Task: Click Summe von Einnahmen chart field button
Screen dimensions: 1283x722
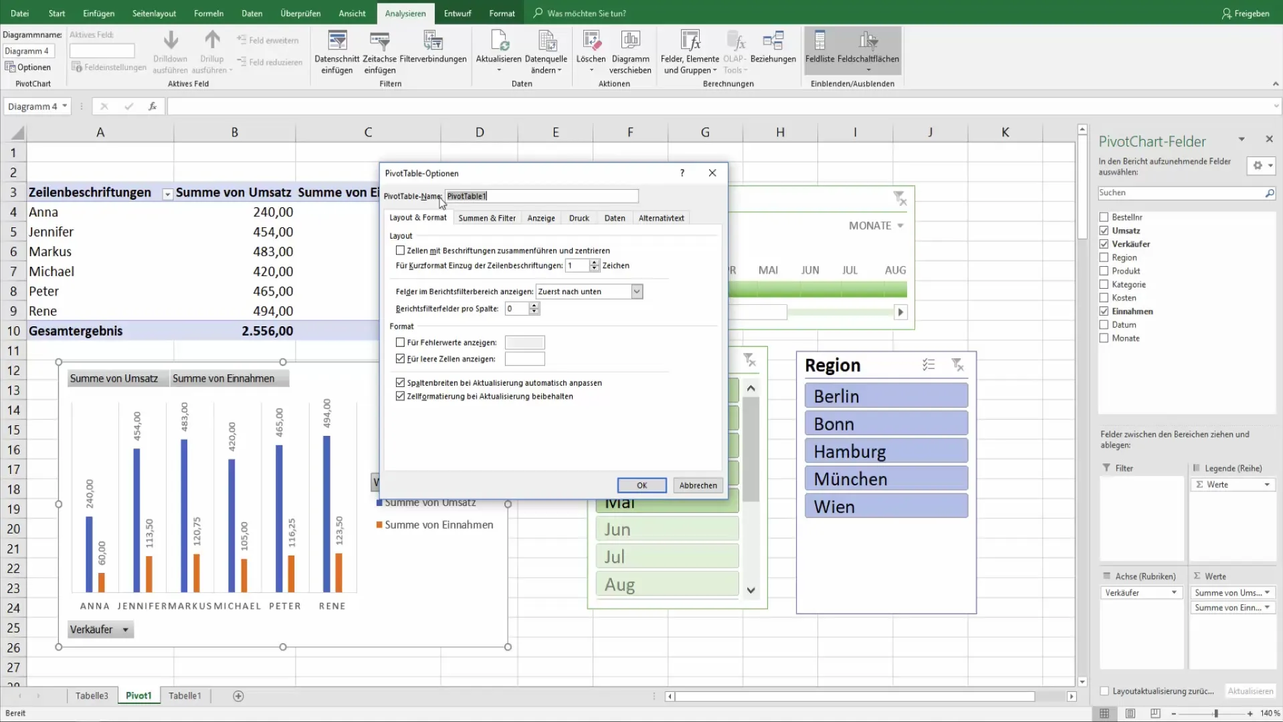Action: point(230,378)
